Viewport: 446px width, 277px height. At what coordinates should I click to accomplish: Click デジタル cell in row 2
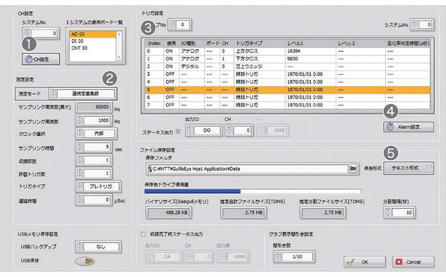tap(190, 67)
